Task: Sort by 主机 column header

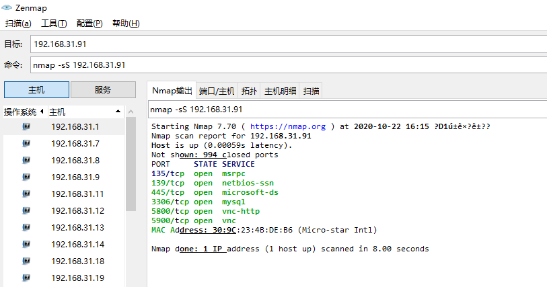Action: [x=85, y=112]
